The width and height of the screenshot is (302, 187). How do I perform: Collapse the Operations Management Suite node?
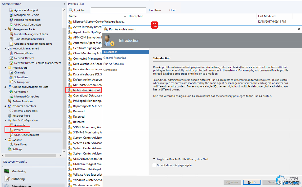coord(5,87)
